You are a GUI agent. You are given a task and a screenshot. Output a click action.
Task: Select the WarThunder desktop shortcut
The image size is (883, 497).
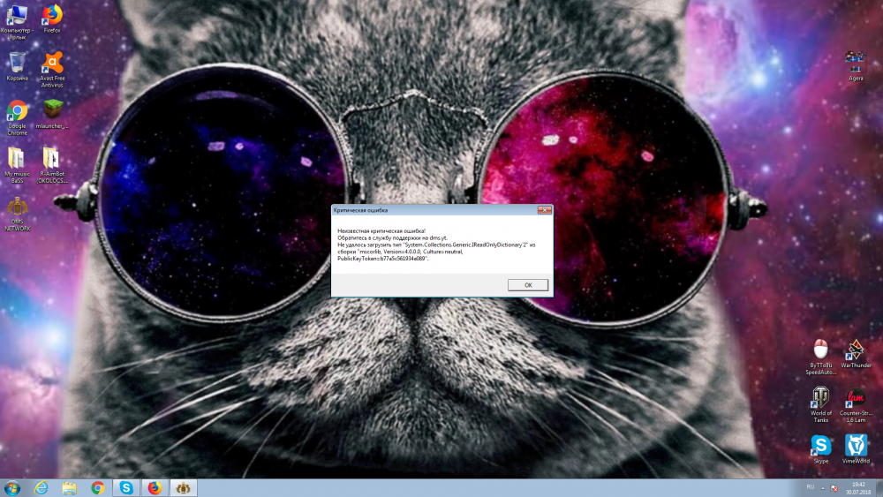[x=855, y=350]
